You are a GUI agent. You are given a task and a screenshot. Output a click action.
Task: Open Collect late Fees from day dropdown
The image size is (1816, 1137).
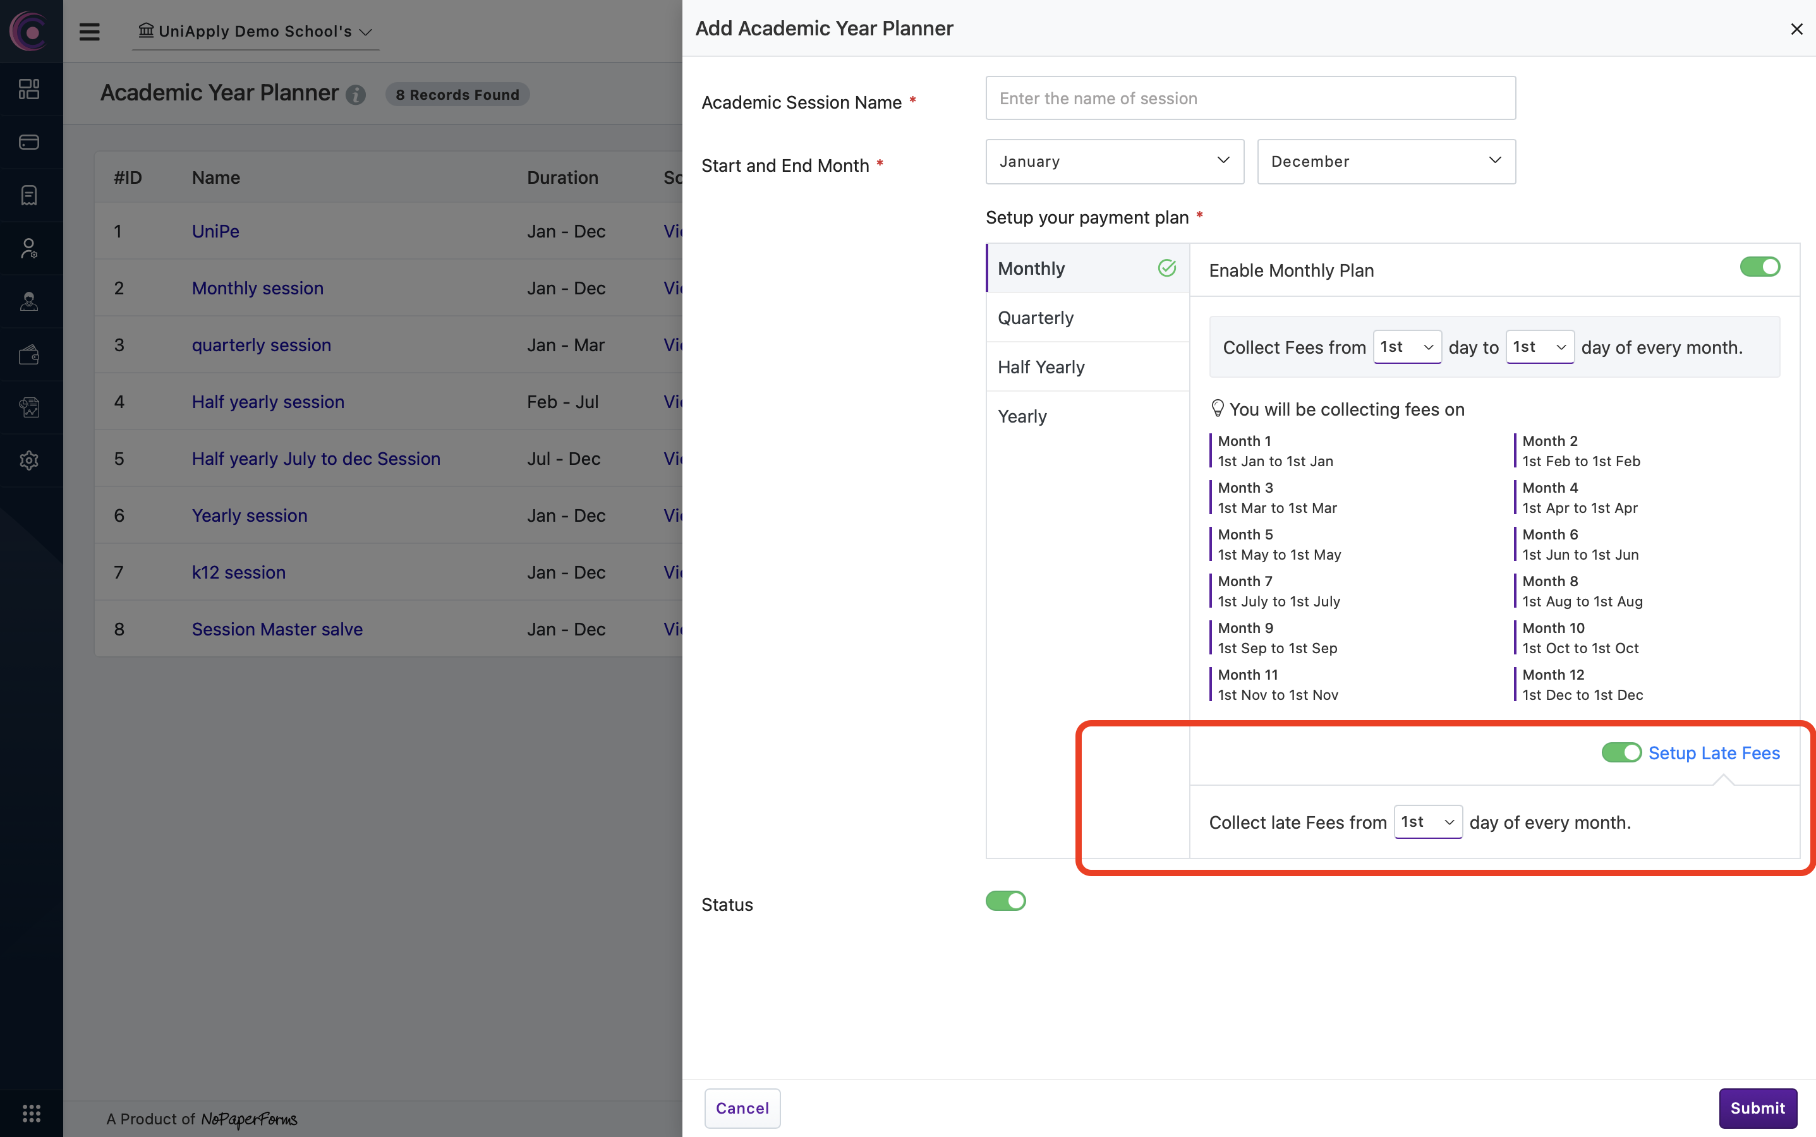point(1428,822)
